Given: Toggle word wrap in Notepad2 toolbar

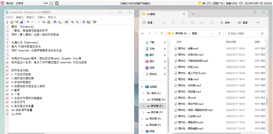Looking at the screenshot, I should pos(66,22).
